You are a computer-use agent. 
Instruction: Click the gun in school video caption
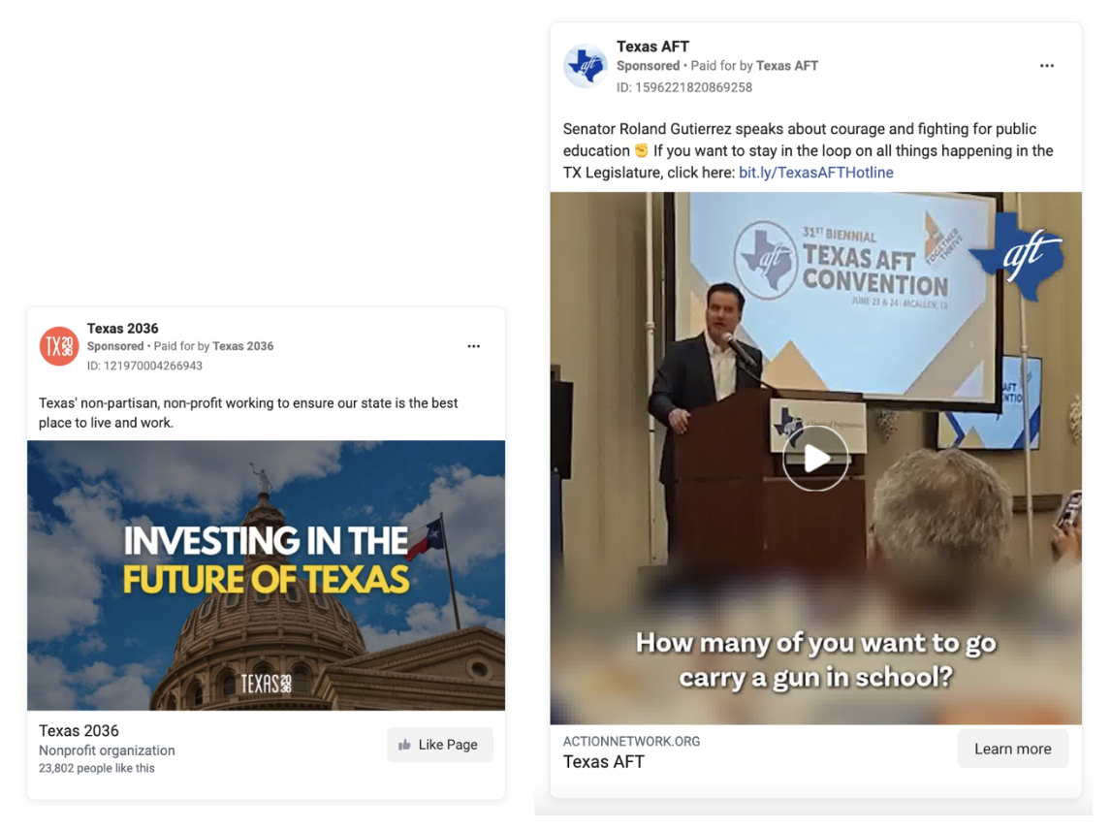pyautogui.click(x=815, y=660)
